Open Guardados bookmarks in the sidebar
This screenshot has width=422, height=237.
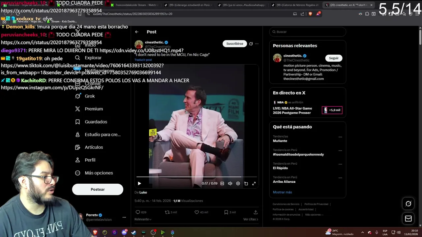(91, 122)
